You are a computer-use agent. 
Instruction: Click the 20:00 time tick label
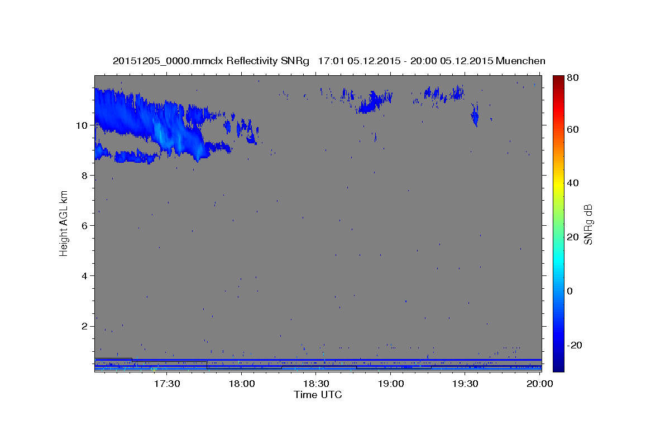(x=540, y=384)
